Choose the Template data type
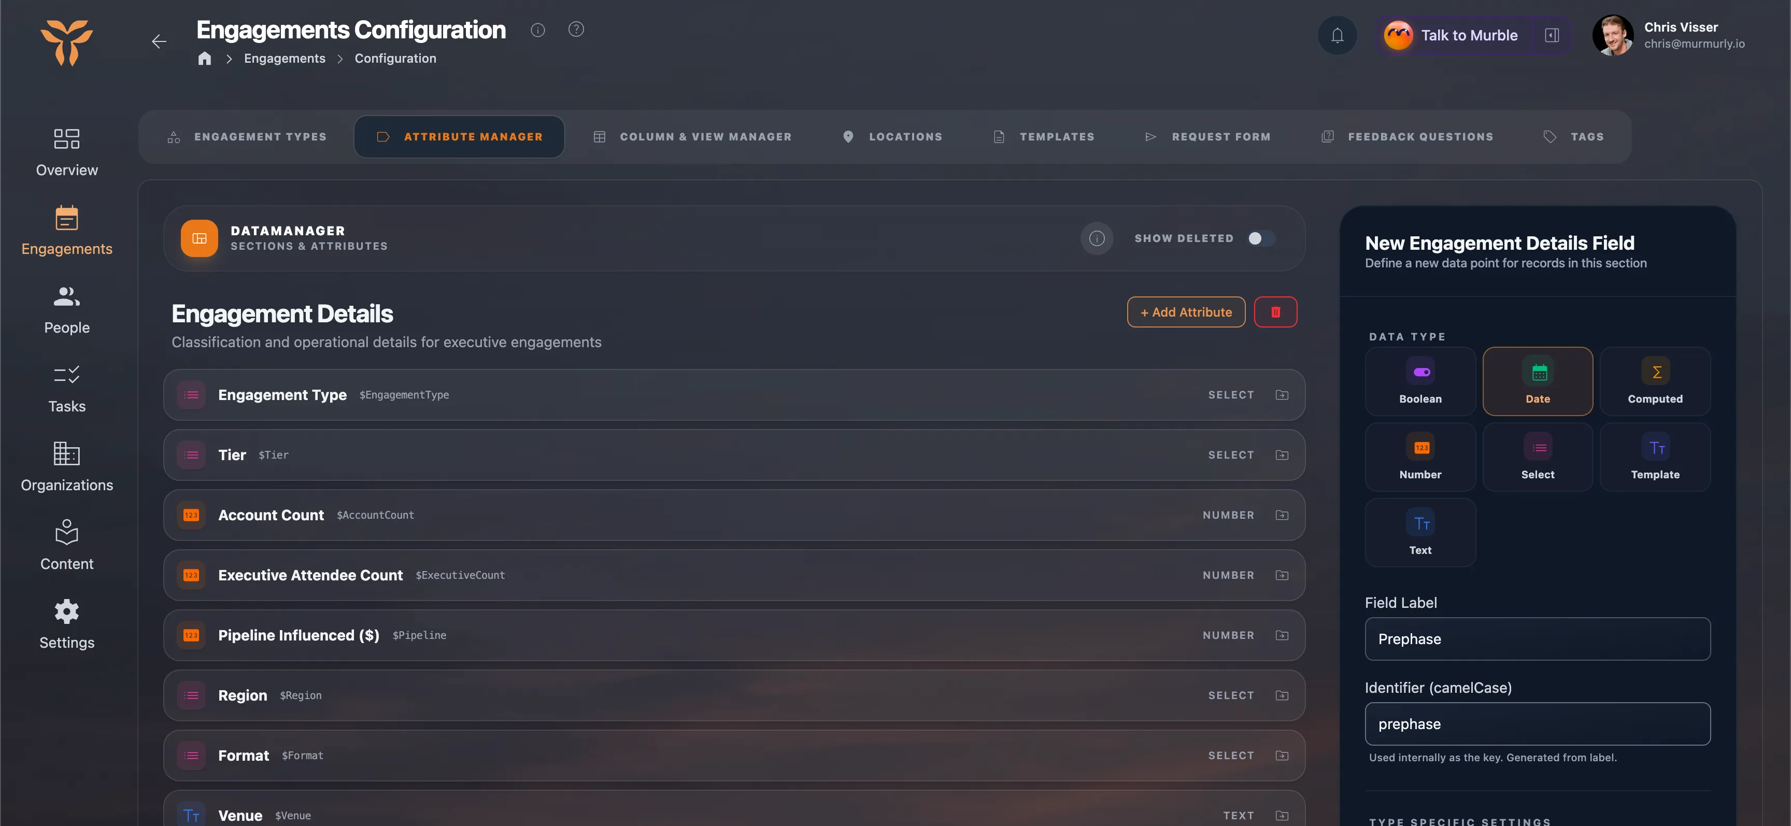Screen dimensions: 1791x826 1655,458
